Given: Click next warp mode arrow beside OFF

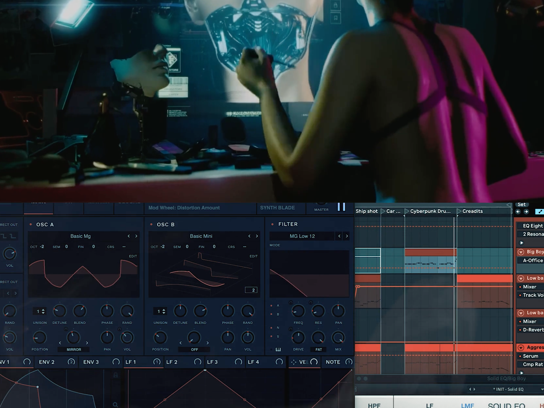Looking at the screenshot, I should (208, 343).
